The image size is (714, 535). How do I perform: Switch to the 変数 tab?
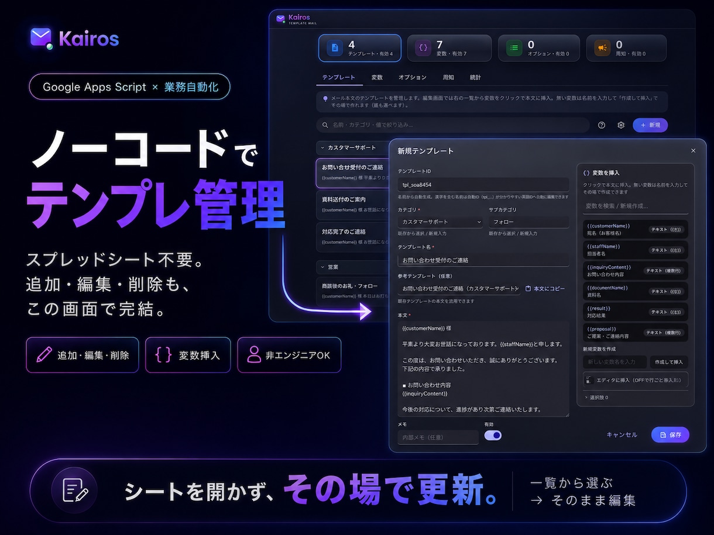(377, 78)
